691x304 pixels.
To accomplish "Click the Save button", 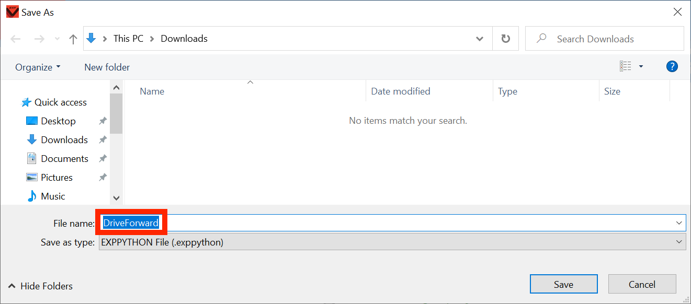I will click(564, 284).
